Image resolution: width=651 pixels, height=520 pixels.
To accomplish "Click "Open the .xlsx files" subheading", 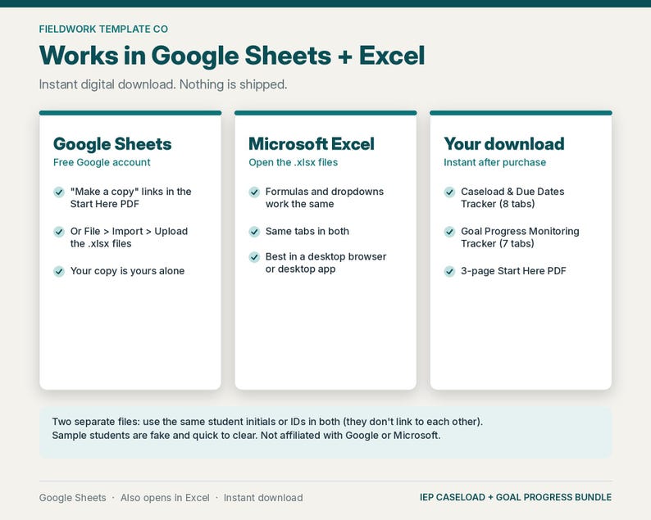I will pyautogui.click(x=294, y=163).
